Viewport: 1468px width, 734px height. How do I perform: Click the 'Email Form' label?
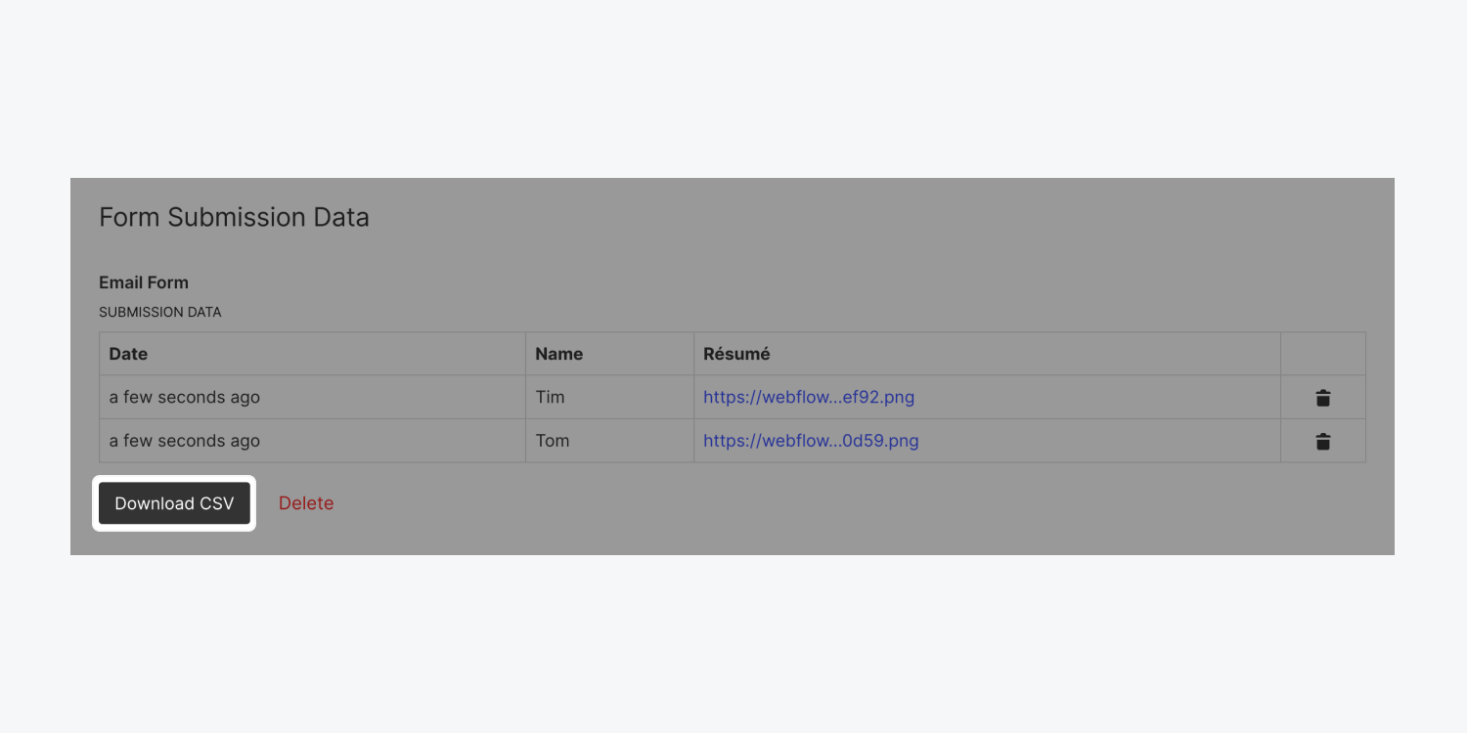144,282
